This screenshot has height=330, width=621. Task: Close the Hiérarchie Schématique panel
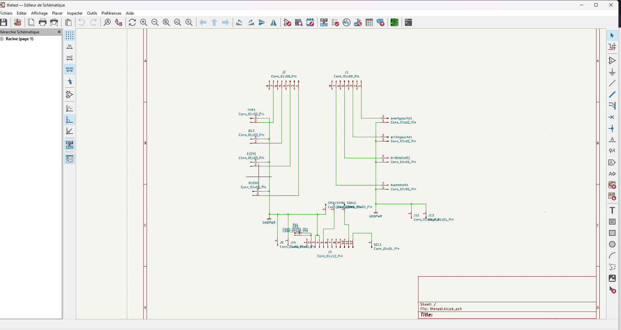[59, 32]
